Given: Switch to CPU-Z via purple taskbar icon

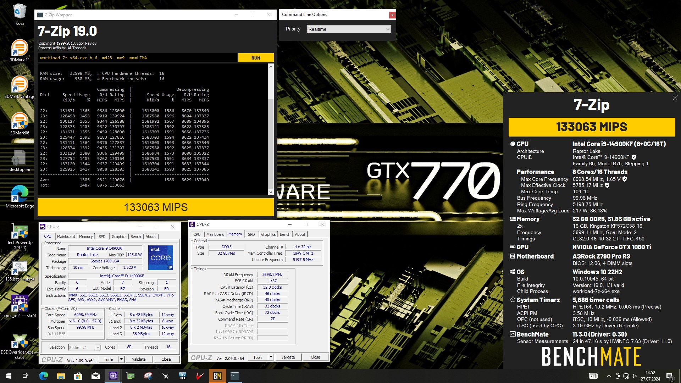Looking at the screenshot, I should click(113, 376).
